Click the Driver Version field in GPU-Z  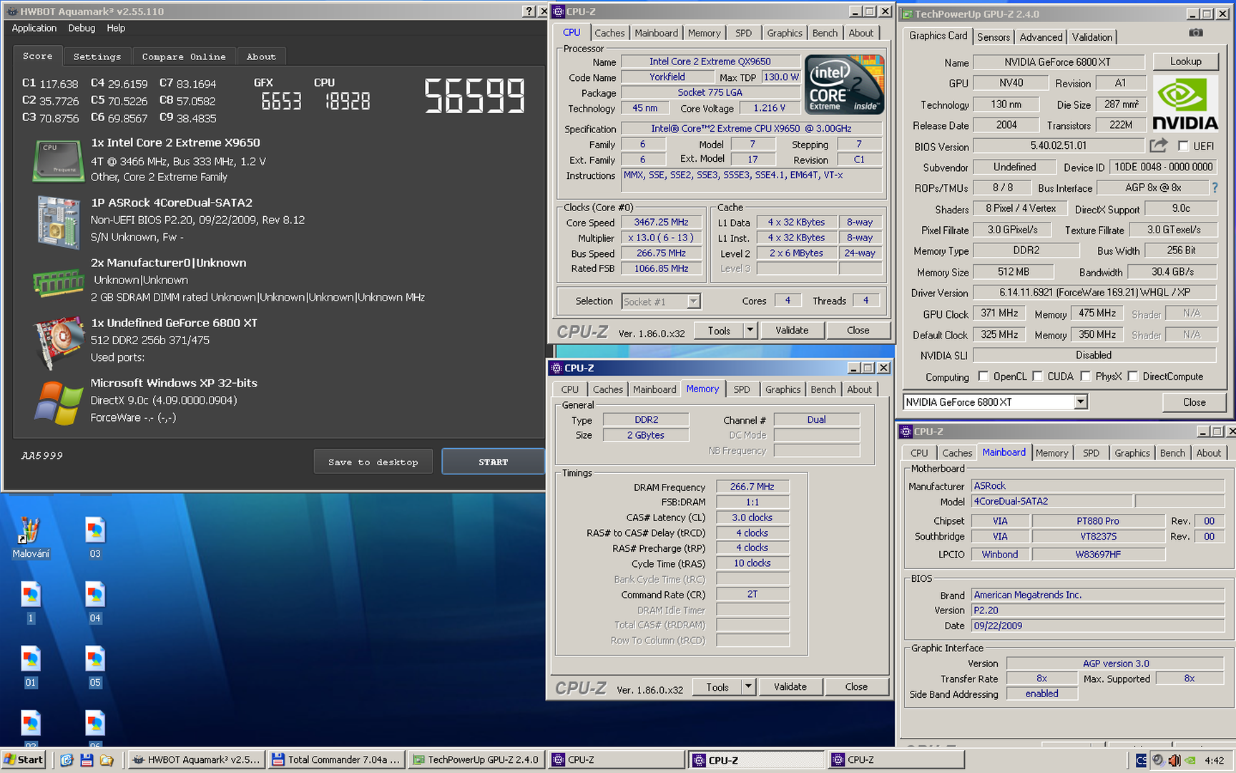point(1094,293)
